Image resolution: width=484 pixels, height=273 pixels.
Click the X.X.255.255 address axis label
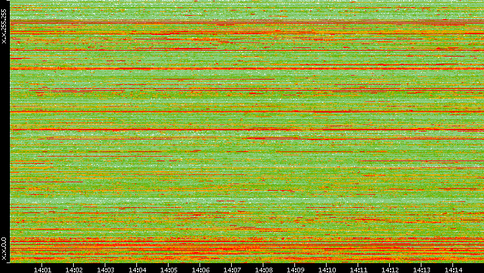[4, 26]
